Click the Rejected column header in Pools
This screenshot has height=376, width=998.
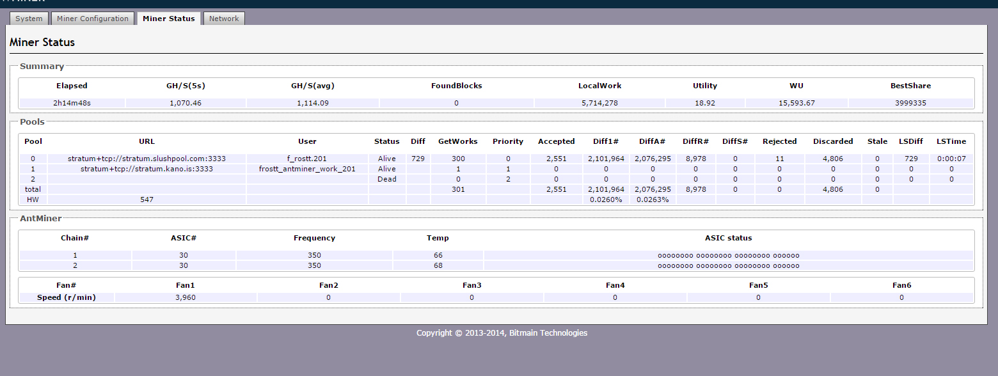[779, 141]
